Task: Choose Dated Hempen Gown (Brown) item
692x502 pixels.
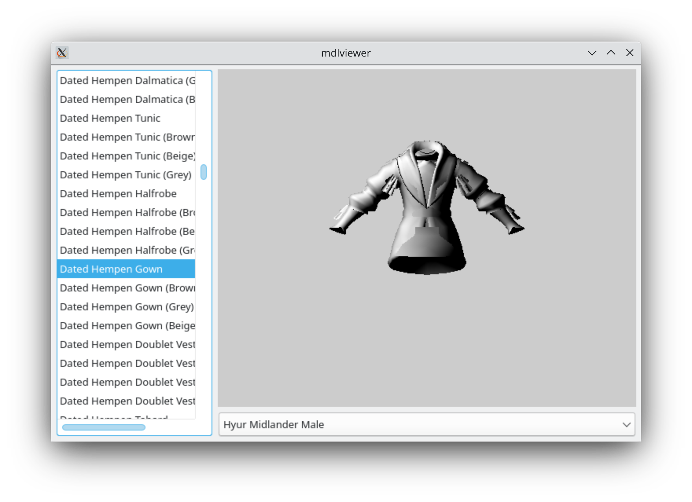Action: 126,288
